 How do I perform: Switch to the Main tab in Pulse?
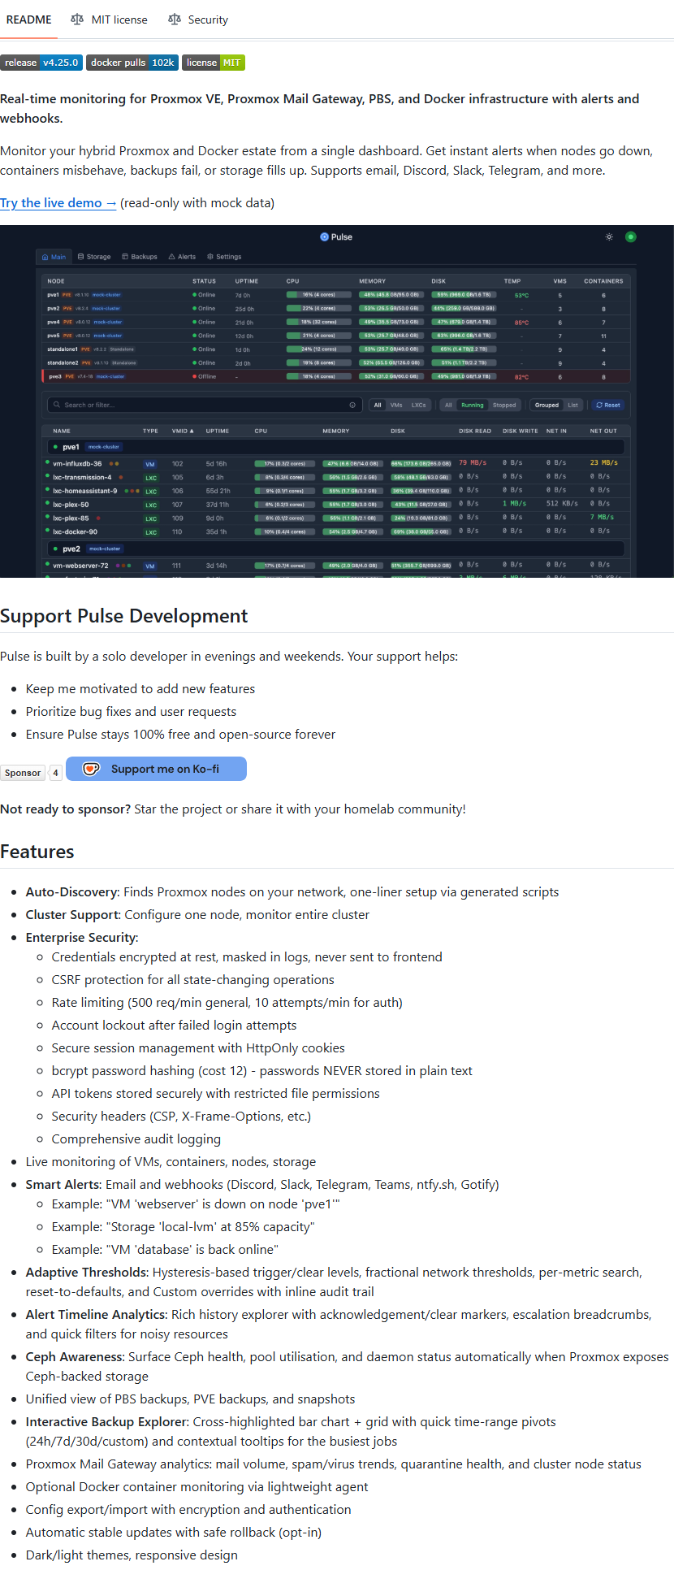(x=54, y=257)
